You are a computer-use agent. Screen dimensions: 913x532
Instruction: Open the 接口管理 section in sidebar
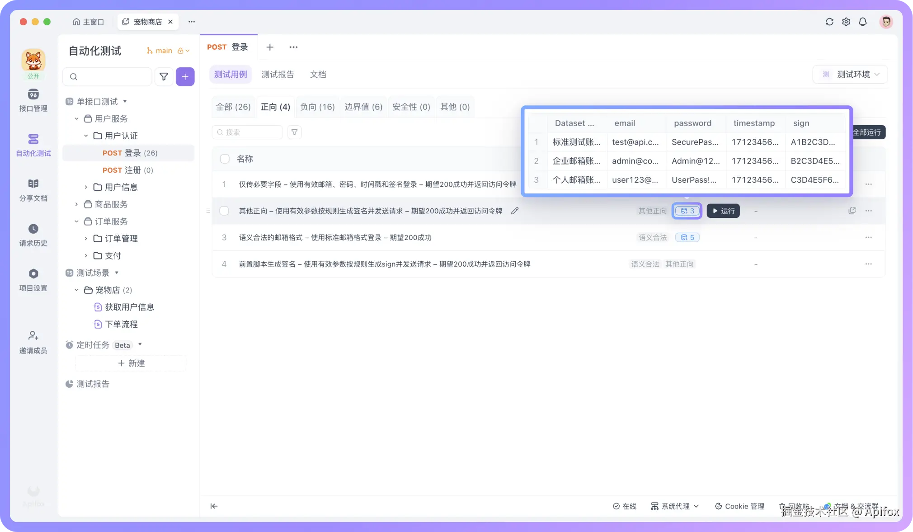[33, 100]
